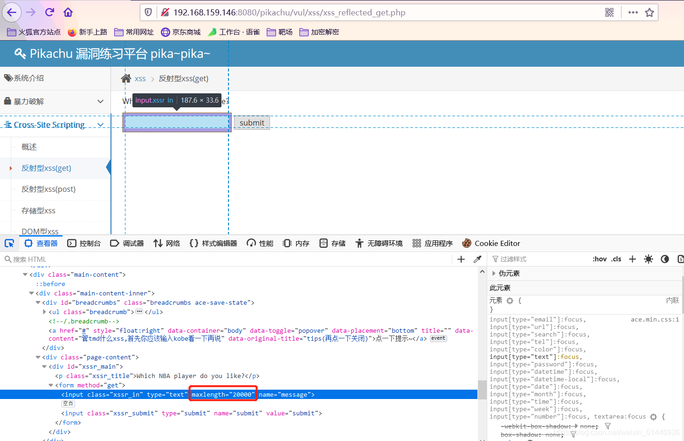This screenshot has width=684, height=441.
Task: Select 反射型xss(get) in the sidebar
Action: (46, 168)
